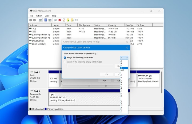
Task: Toggle the Show/Hide Action Pane toolbar icon
Action: [50, 20]
